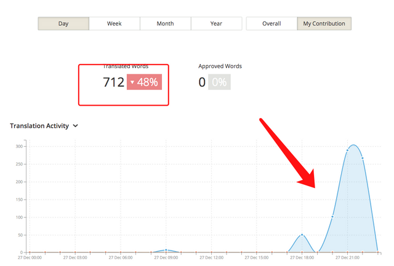Click the 27 Dec 21:00 axis label
The width and height of the screenshot is (394, 266).
tap(347, 258)
